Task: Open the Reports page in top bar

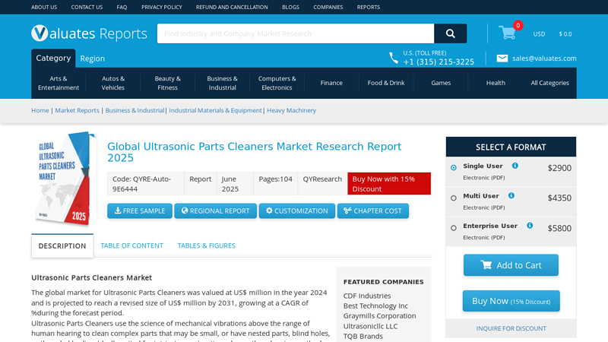Action: click(x=369, y=7)
